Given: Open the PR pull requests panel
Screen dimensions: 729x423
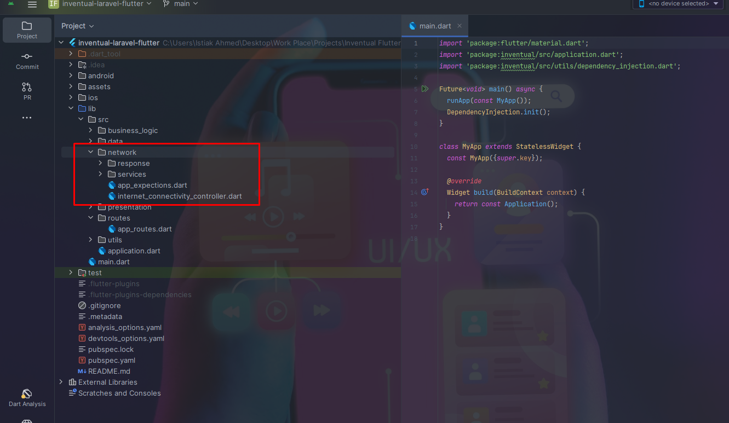Looking at the screenshot, I should (x=27, y=91).
